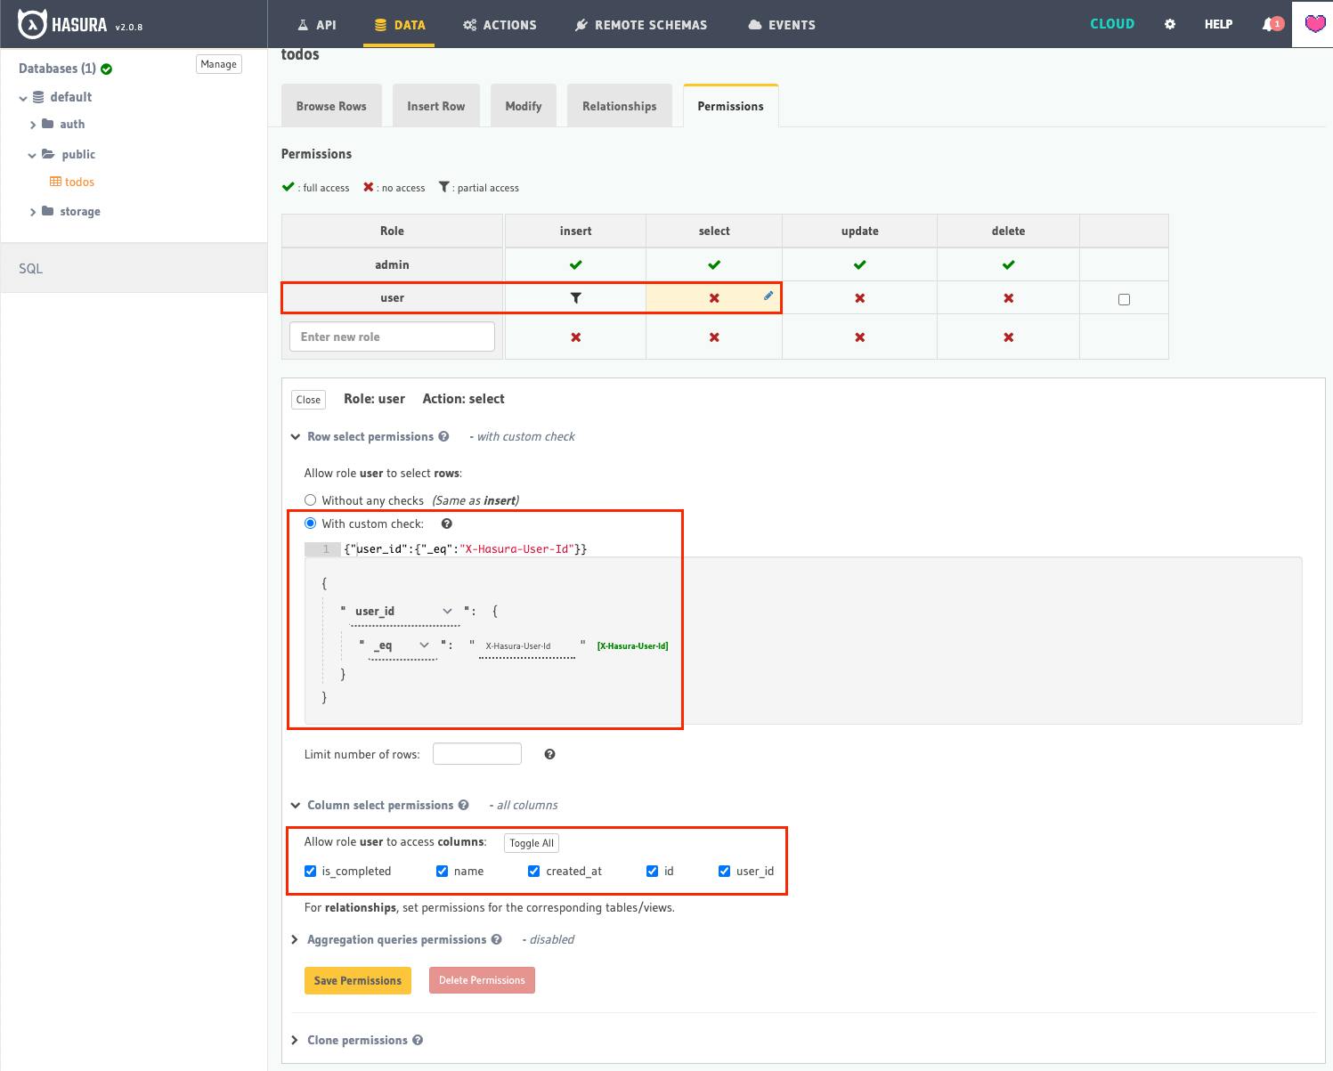Uncheck the created_at column checkbox
Image resolution: width=1333 pixels, height=1071 pixels.
533,871
